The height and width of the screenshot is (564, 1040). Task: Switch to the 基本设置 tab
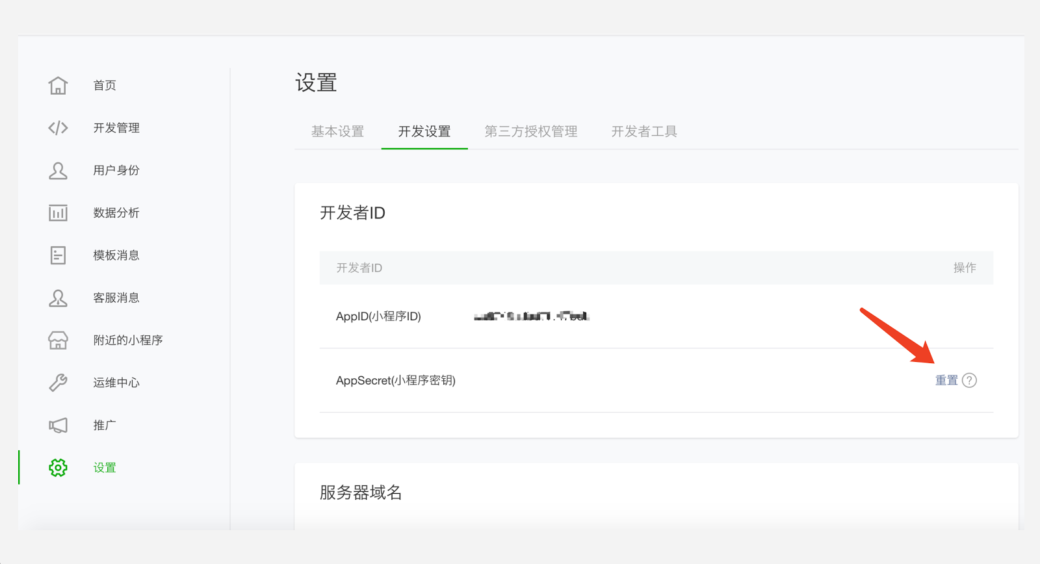337,132
